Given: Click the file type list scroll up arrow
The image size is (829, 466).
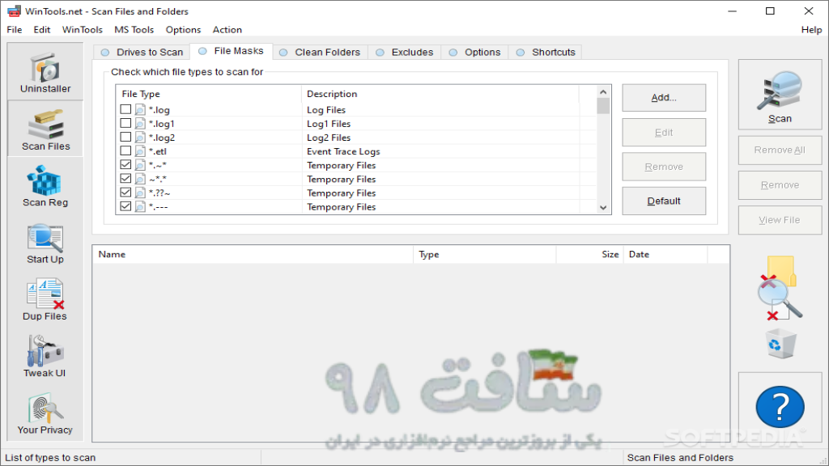Looking at the screenshot, I should pyautogui.click(x=603, y=92).
